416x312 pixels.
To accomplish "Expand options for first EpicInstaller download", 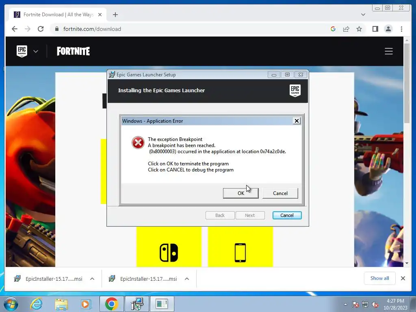I will pyautogui.click(x=92, y=279).
